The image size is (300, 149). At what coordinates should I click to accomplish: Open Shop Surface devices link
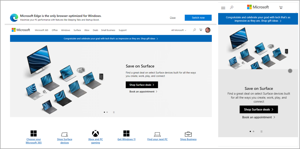[x=65, y=141]
